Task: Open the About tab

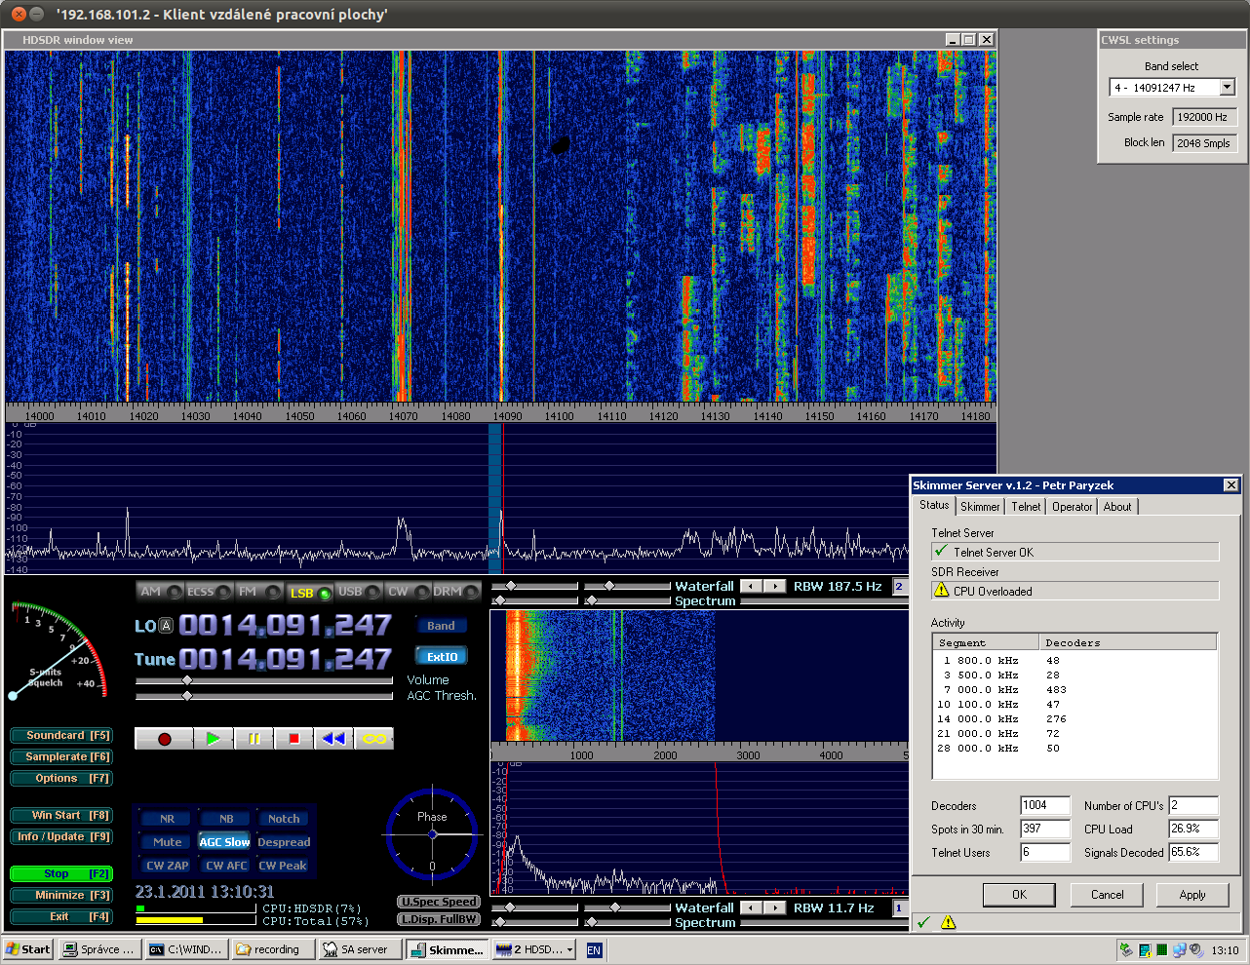Action: click(1117, 507)
